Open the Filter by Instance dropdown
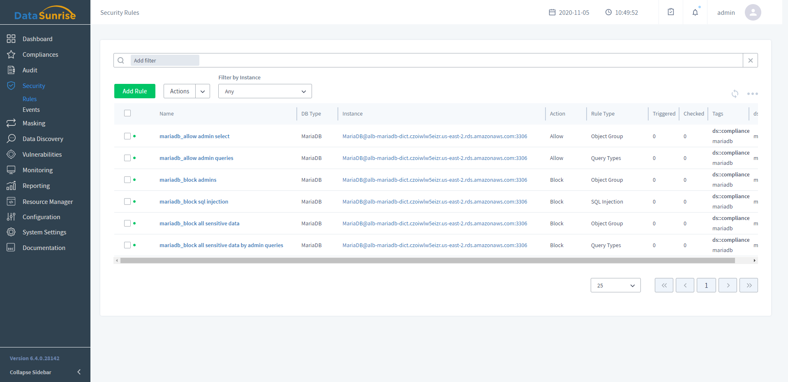The image size is (788, 382). pyautogui.click(x=265, y=91)
